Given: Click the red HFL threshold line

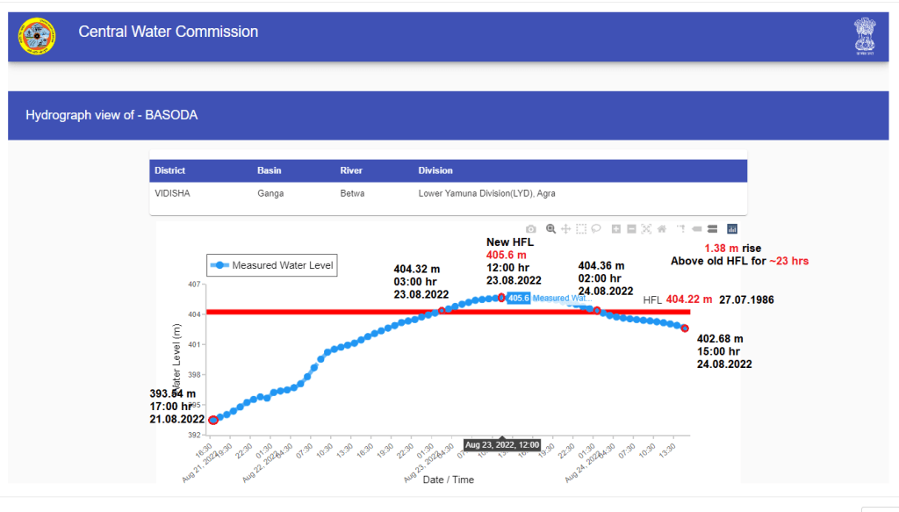Looking at the screenshot, I should [351, 312].
